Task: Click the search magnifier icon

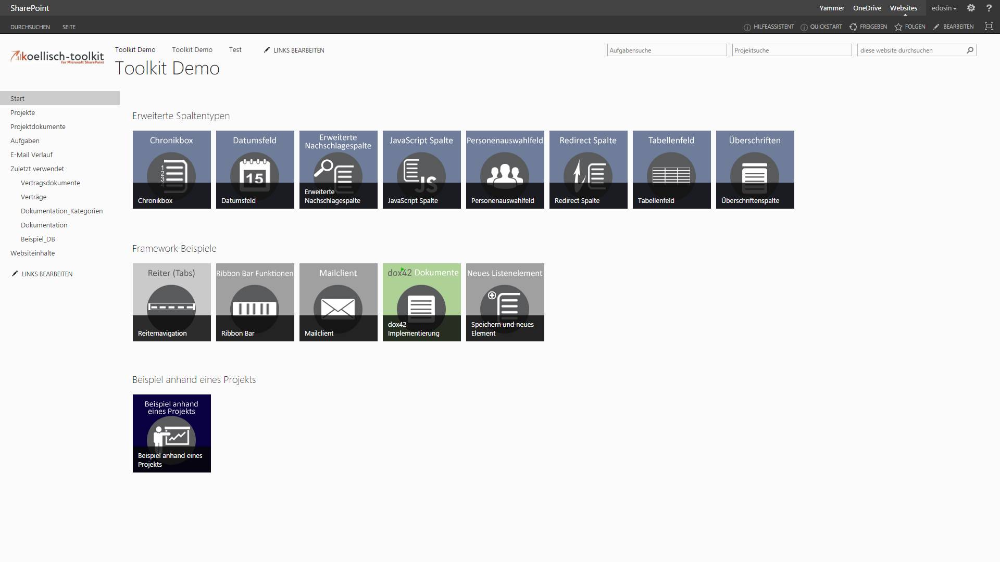Action: tap(970, 50)
